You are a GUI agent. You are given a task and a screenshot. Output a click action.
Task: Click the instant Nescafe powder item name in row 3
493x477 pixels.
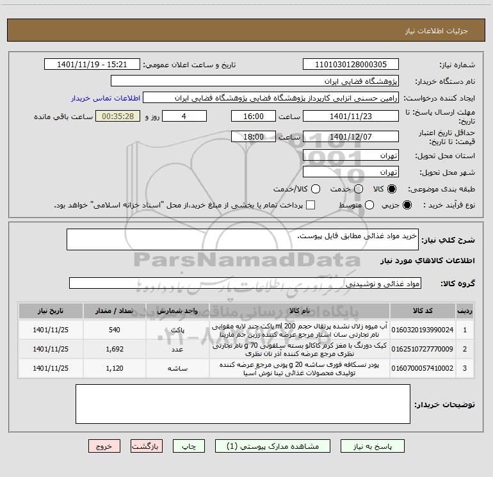point(300,368)
